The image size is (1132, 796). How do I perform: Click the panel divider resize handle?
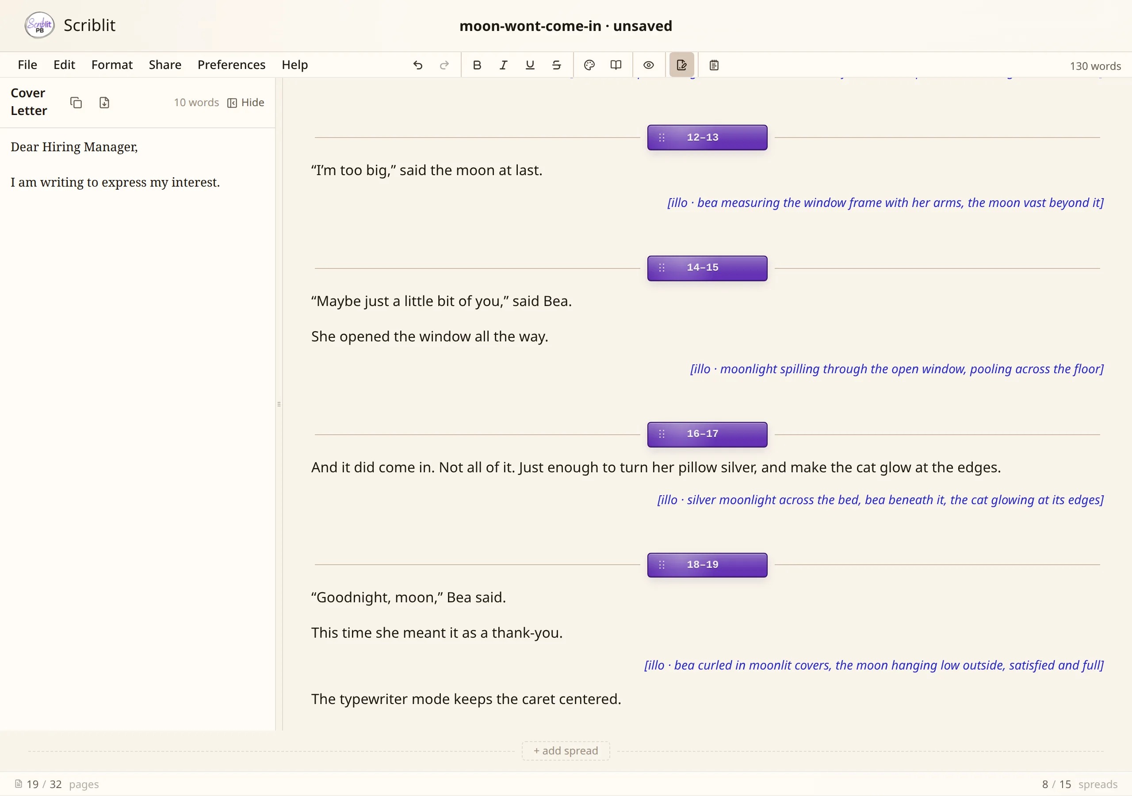tap(279, 404)
